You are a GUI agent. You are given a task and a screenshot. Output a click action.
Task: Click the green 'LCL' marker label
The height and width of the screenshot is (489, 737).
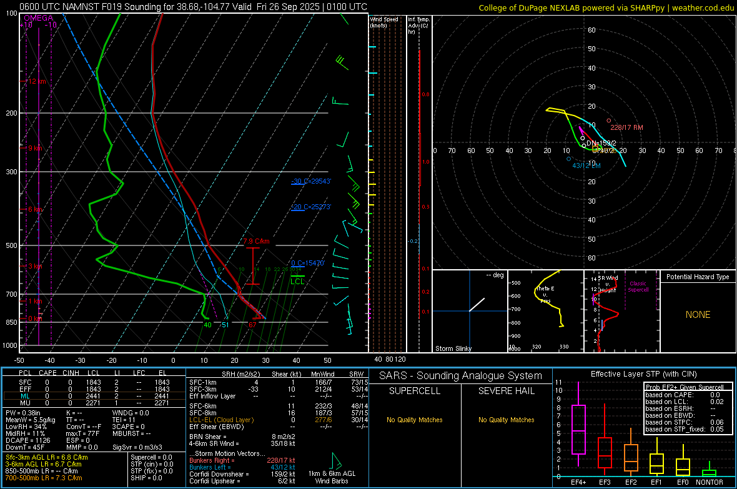[297, 281]
